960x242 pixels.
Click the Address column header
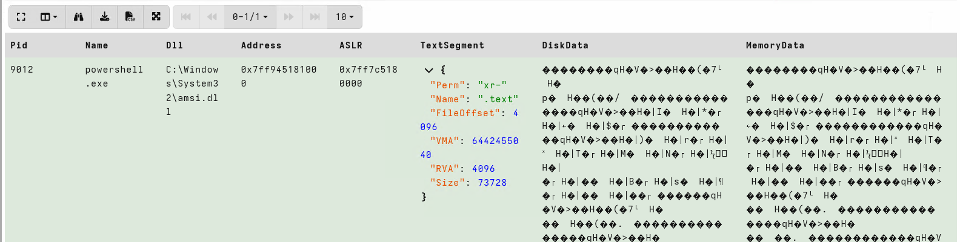pyautogui.click(x=261, y=45)
